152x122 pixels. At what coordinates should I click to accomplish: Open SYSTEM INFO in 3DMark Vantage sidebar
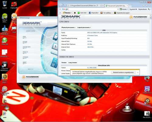click(26, 47)
